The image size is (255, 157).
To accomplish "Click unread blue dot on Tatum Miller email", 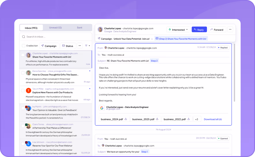I will coord(90,89).
